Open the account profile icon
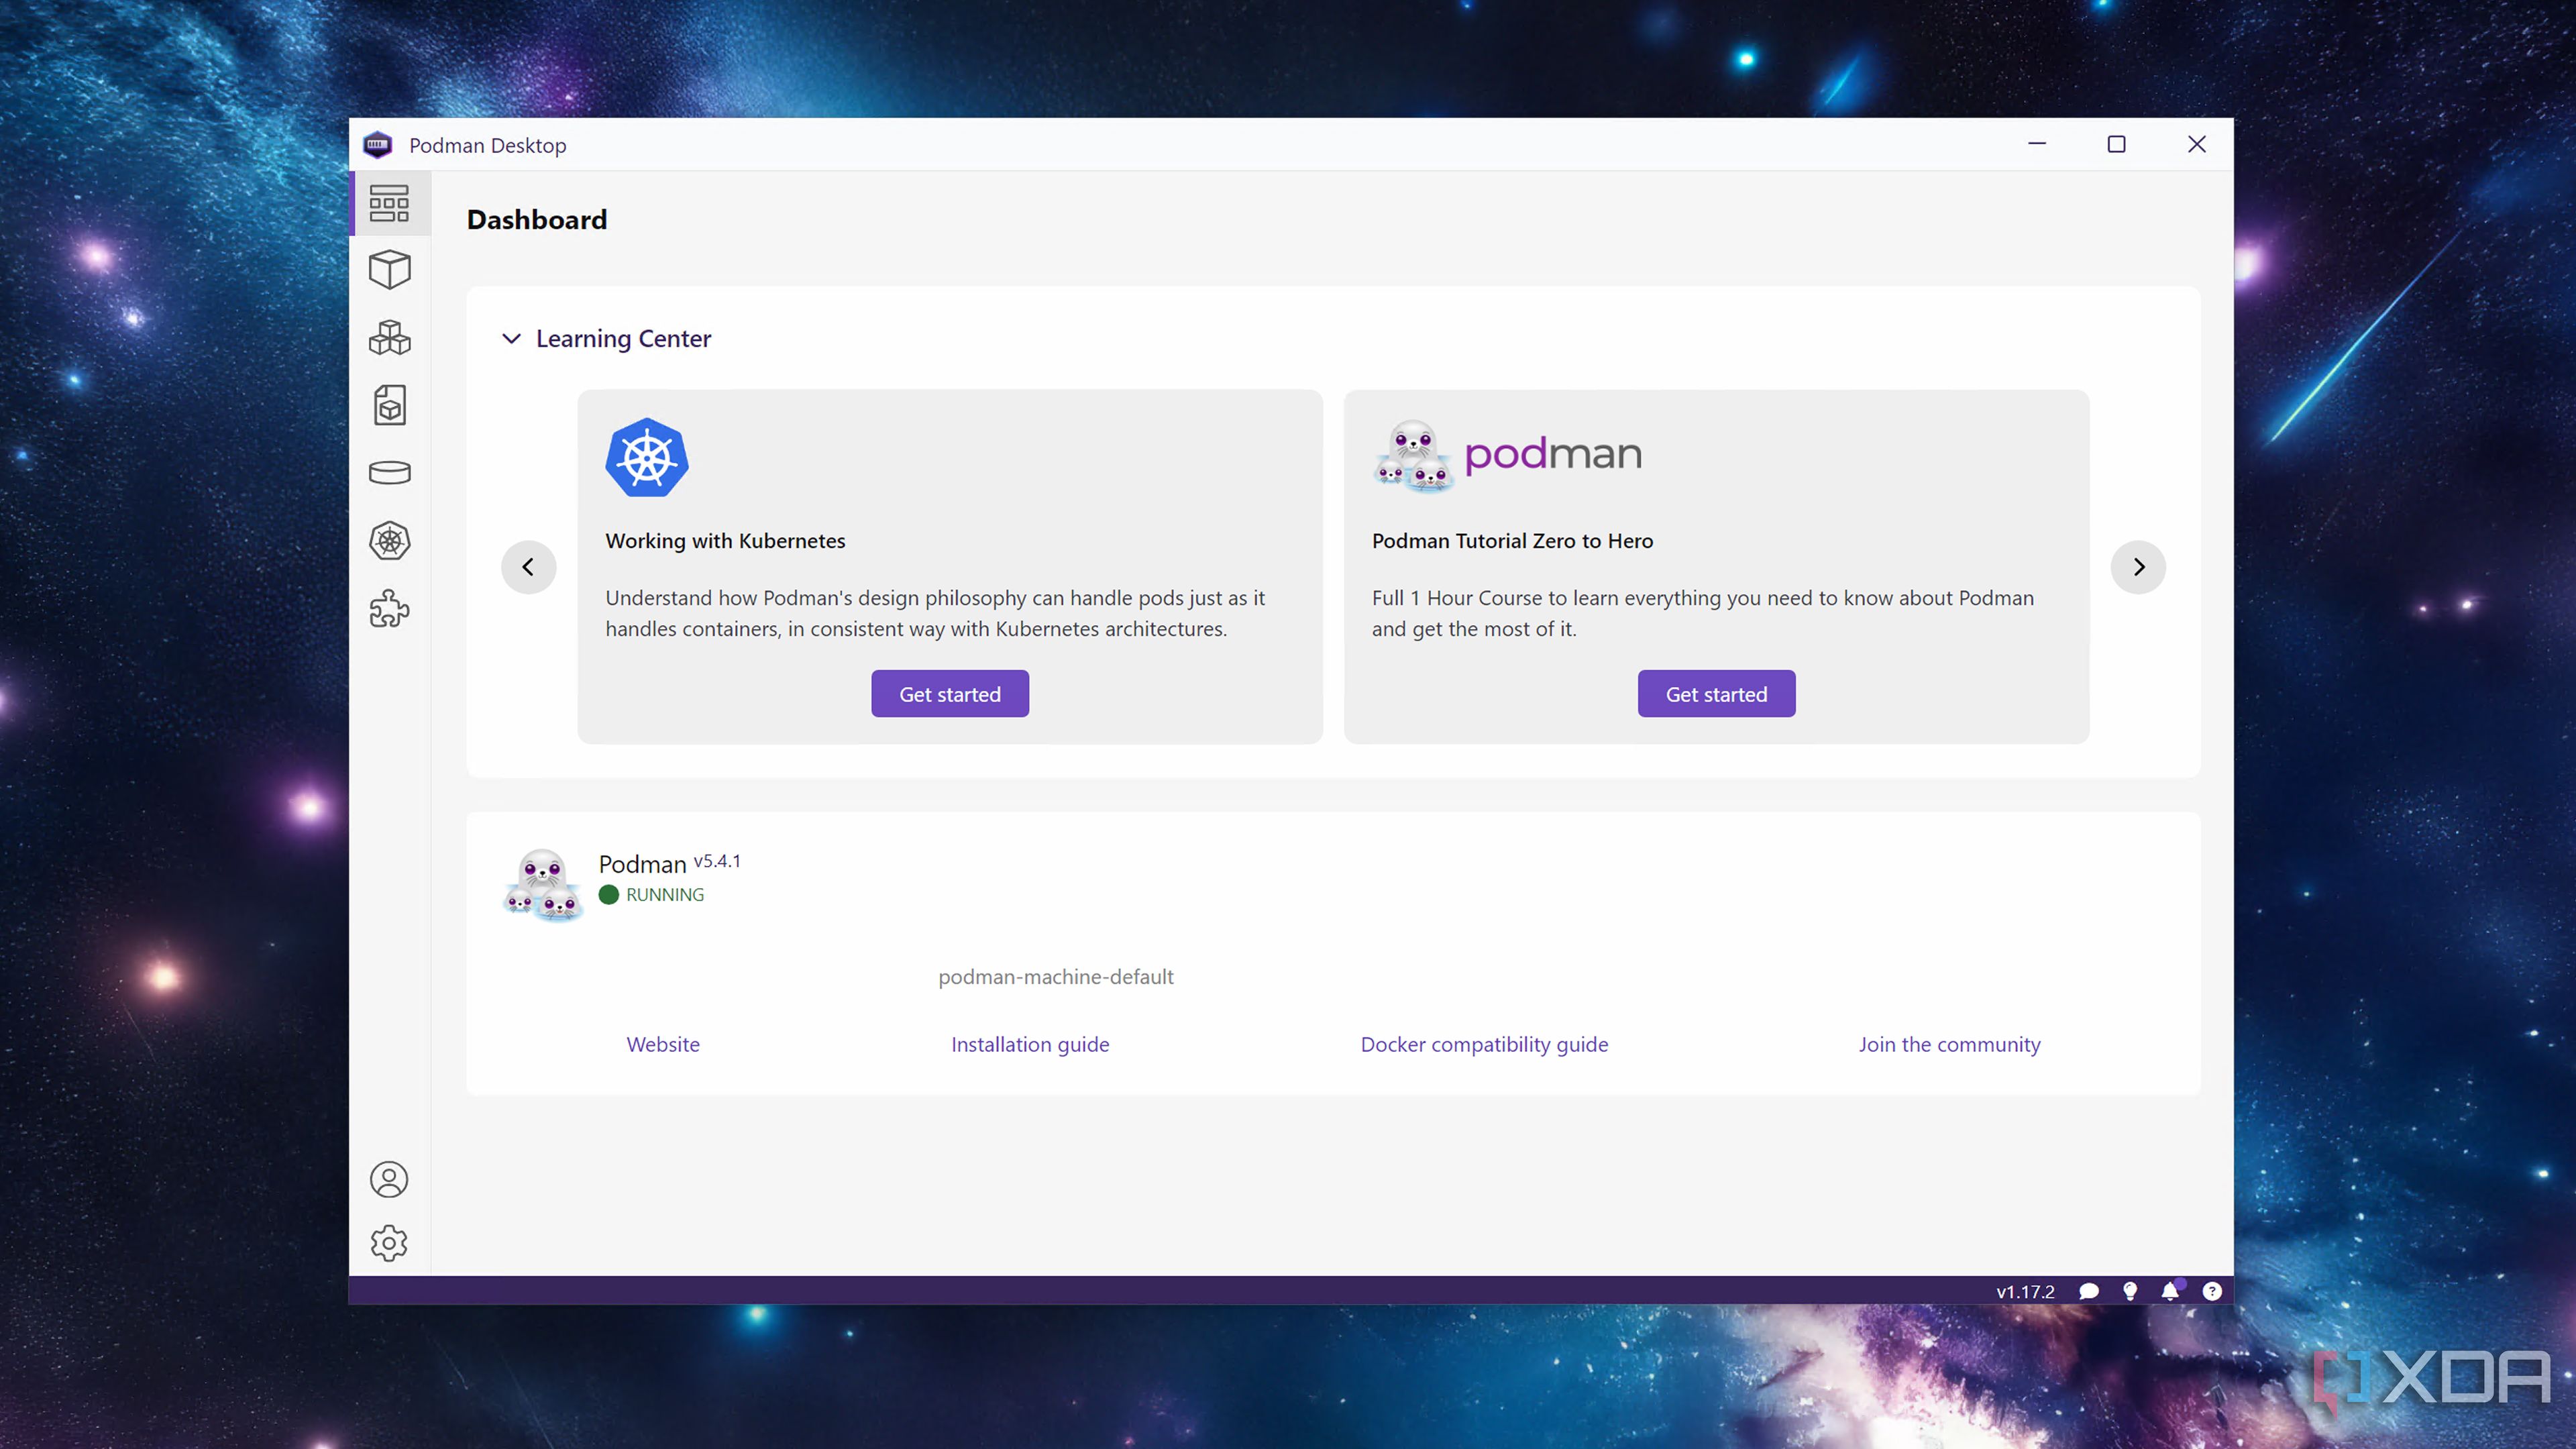 pyautogui.click(x=390, y=1180)
